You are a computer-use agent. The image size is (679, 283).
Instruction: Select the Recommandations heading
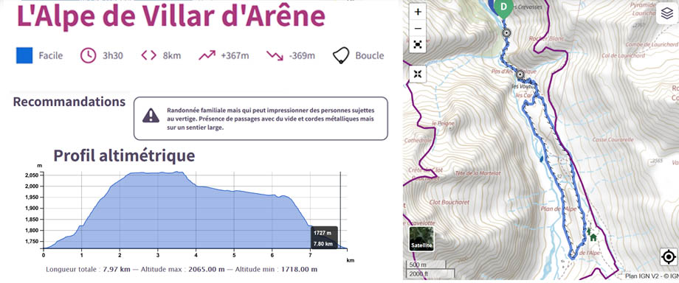69,102
